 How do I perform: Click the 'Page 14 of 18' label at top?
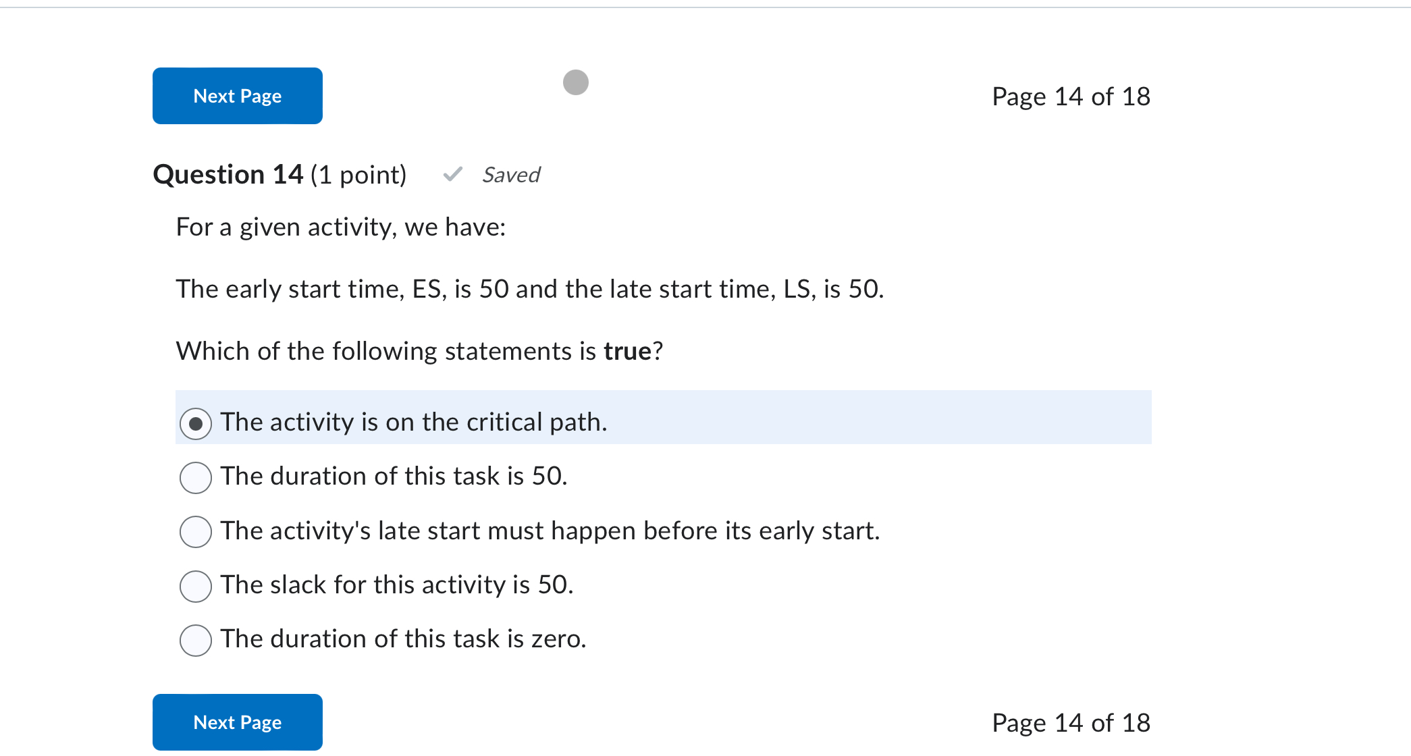tap(1071, 96)
